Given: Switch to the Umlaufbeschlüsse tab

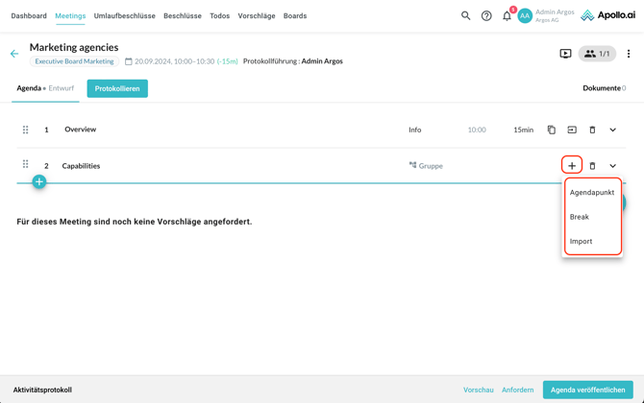Looking at the screenshot, I should (124, 16).
